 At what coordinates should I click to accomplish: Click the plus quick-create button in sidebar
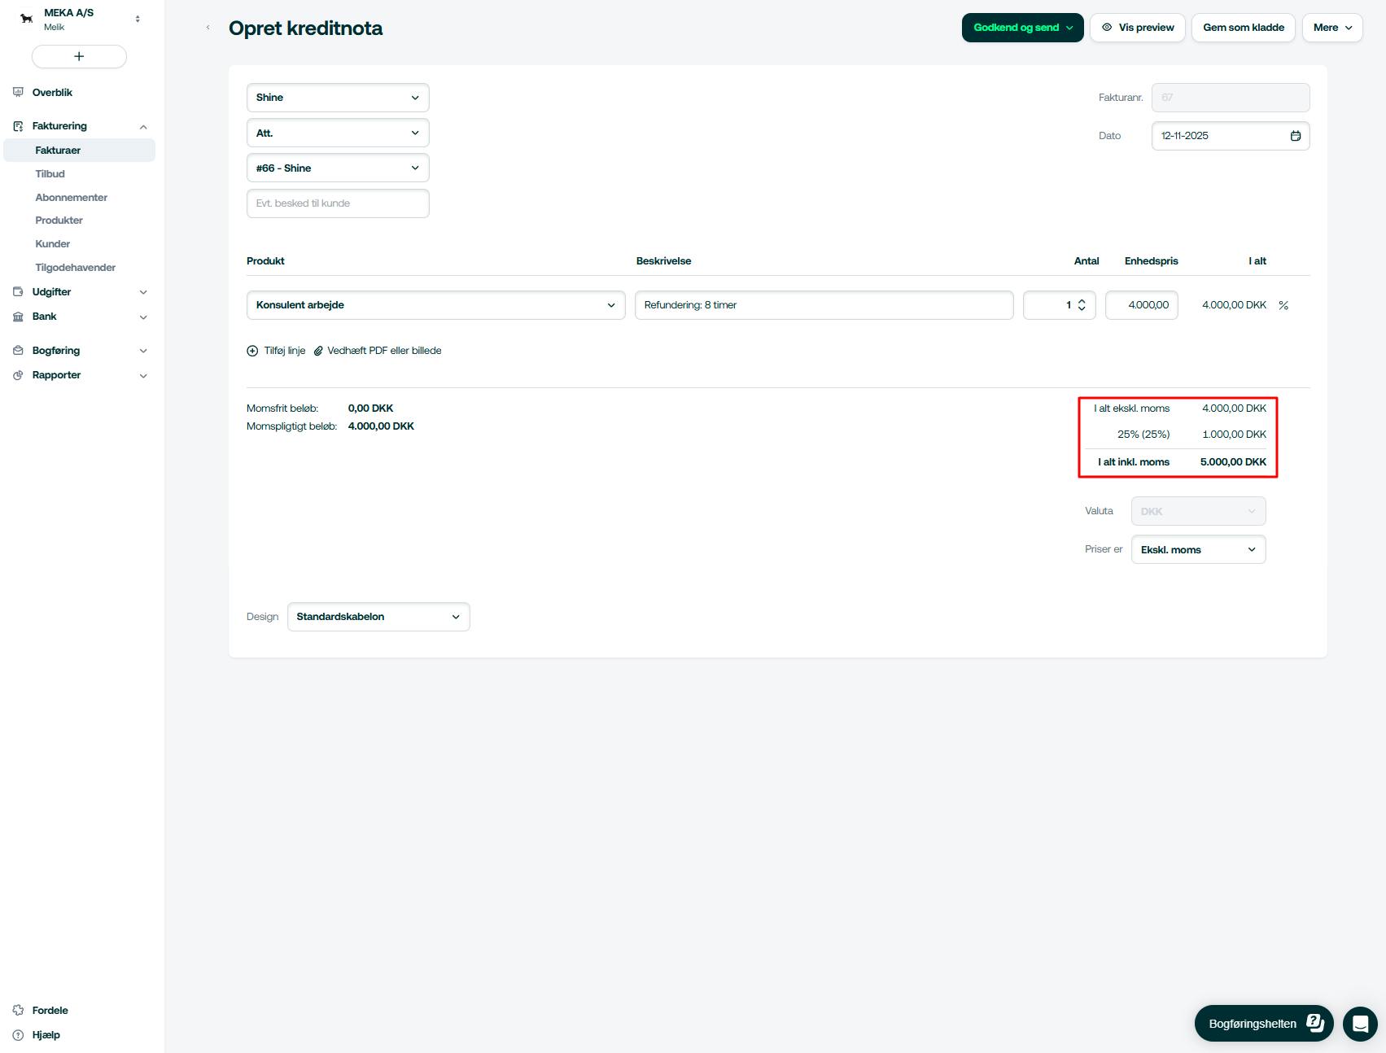(x=79, y=56)
